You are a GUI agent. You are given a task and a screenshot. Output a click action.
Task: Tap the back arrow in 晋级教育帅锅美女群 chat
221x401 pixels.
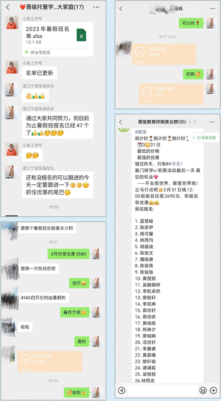pos(121,122)
